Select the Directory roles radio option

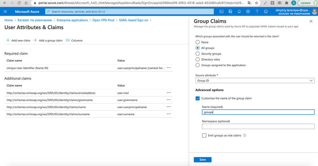pyautogui.click(x=197, y=59)
